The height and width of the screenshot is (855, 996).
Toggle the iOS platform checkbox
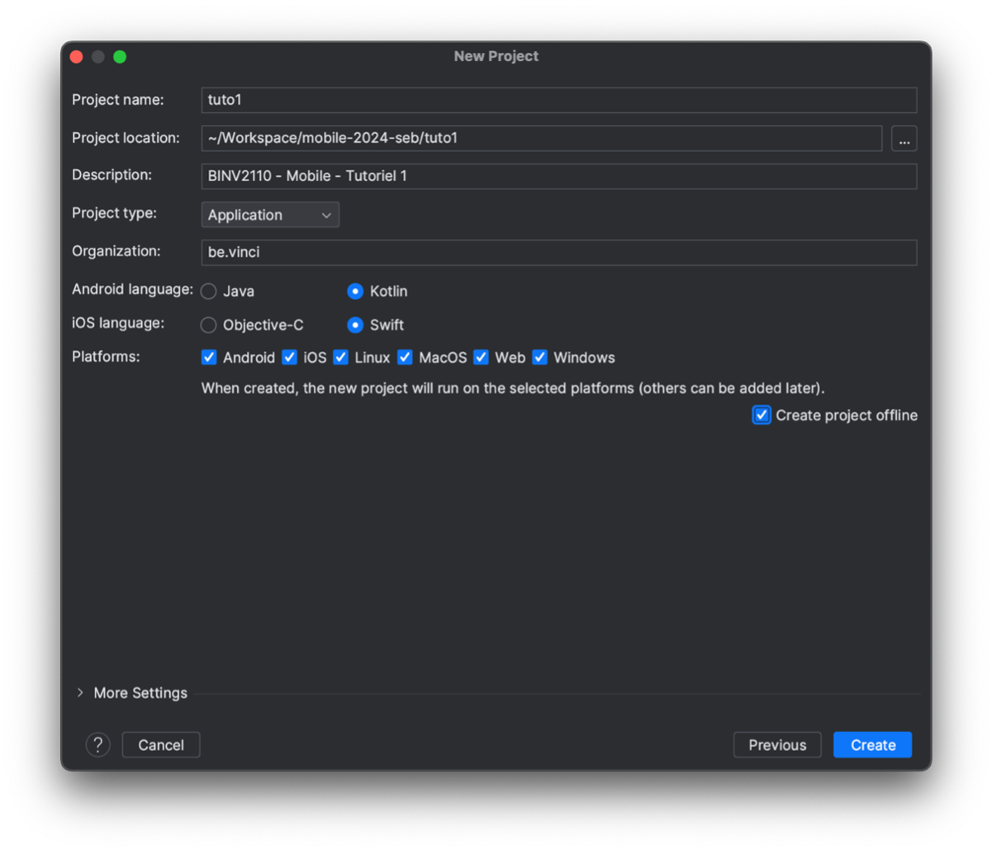tap(289, 358)
